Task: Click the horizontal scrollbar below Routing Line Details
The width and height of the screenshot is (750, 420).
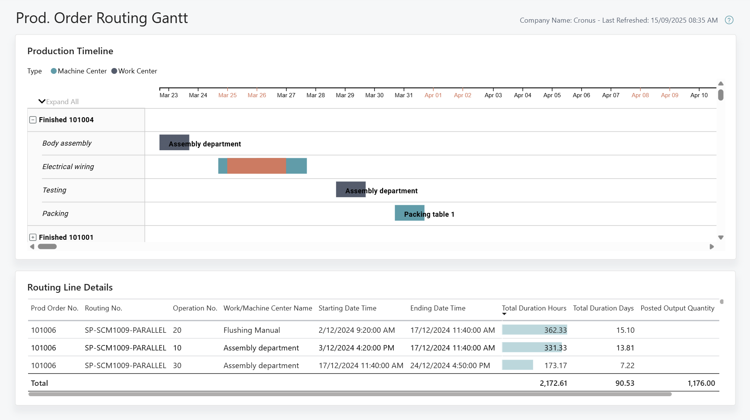Action: point(349,394)
